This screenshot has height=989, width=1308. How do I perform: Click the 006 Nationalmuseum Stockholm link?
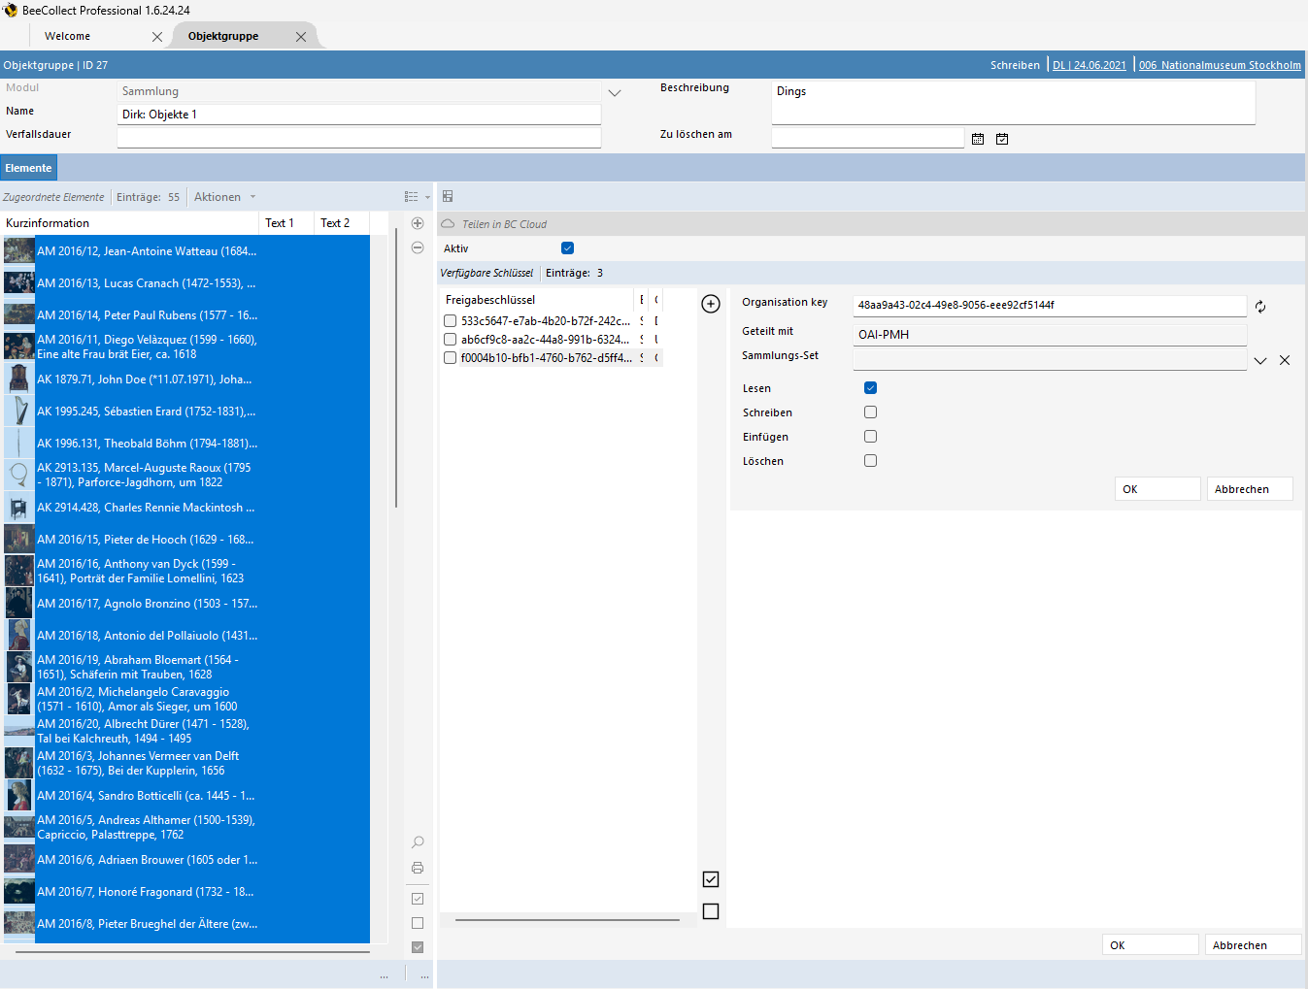pyautogui.click(x=1220, y=65)
